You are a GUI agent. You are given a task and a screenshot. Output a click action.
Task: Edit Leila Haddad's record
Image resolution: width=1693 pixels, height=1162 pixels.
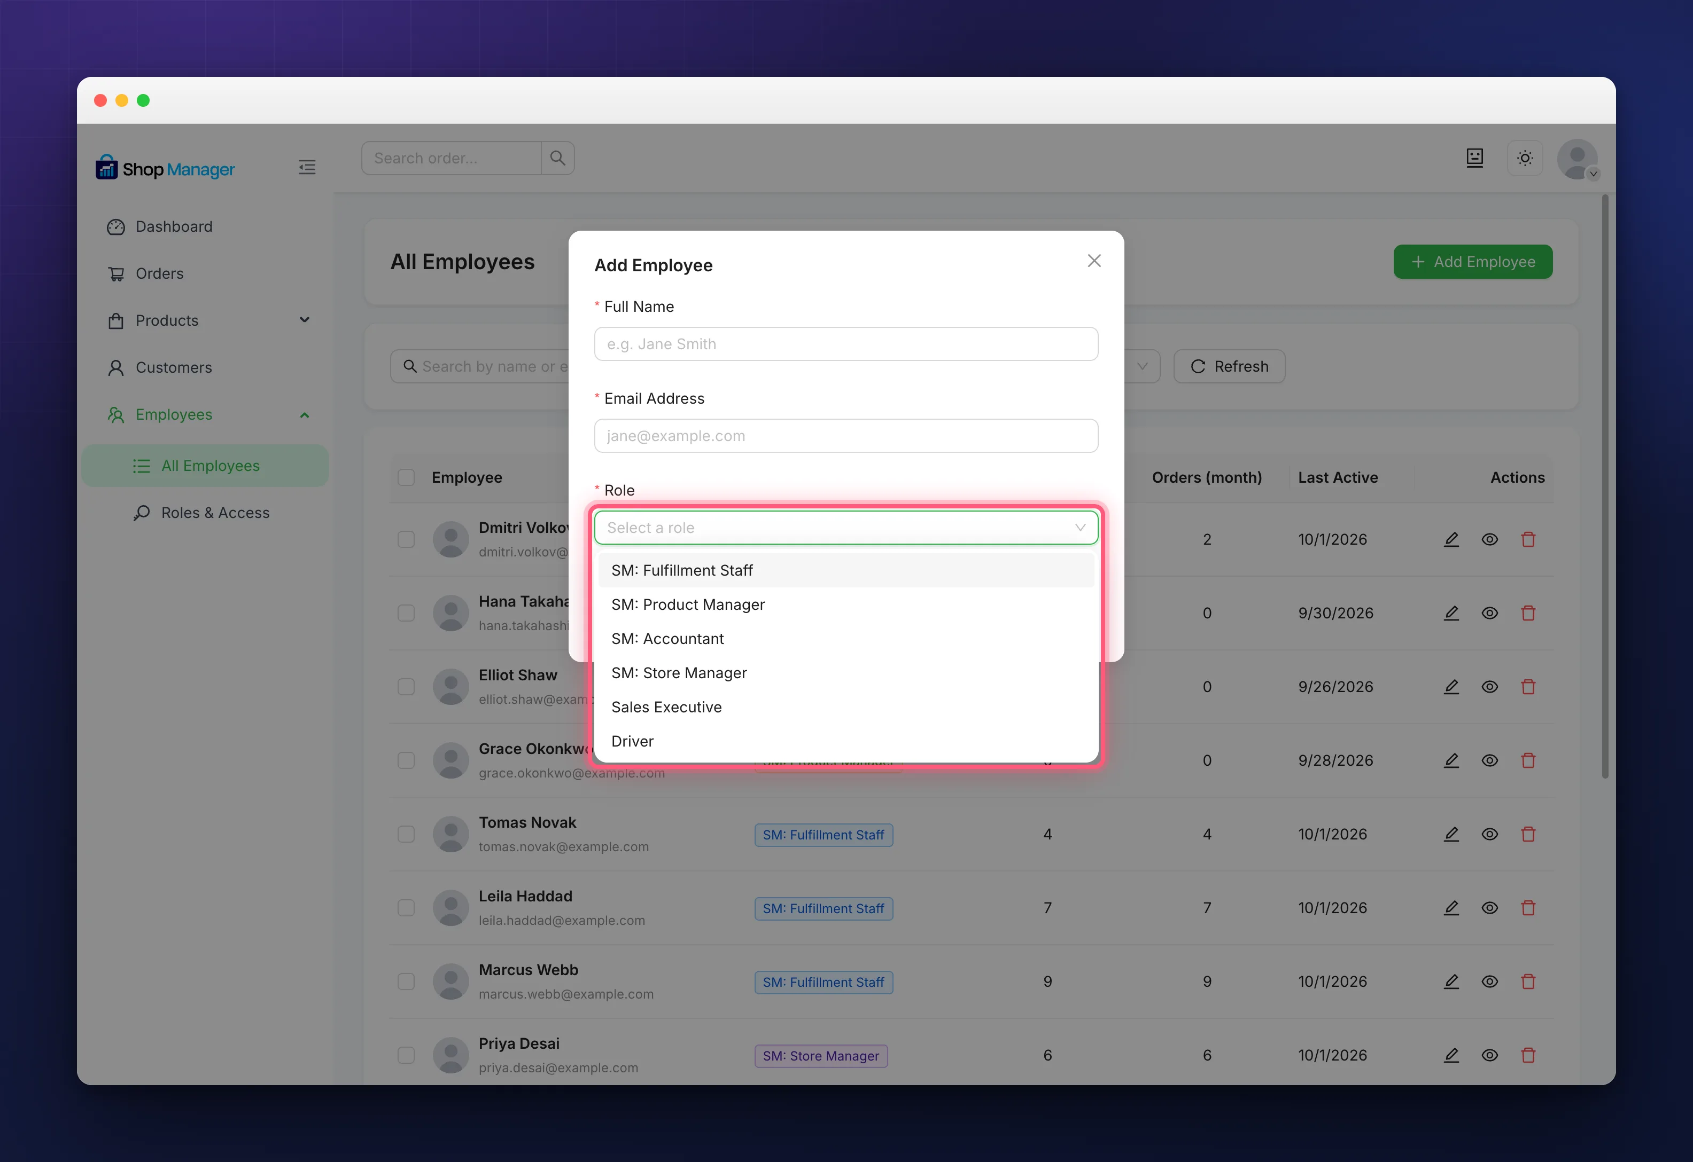(x=1451, y=908)
